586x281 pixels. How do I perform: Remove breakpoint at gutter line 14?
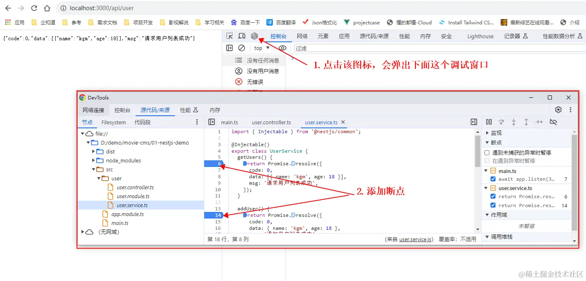(214, 215)
